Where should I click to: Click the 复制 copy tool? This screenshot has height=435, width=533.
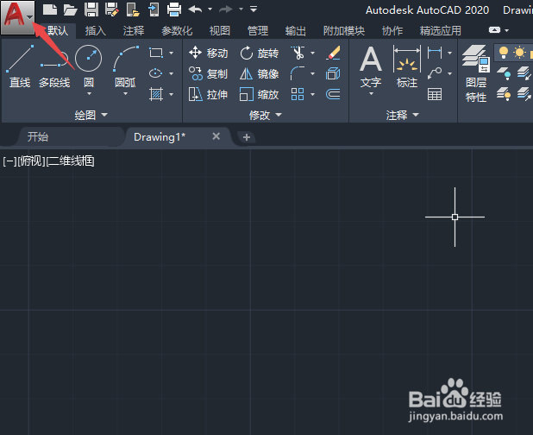209,74
